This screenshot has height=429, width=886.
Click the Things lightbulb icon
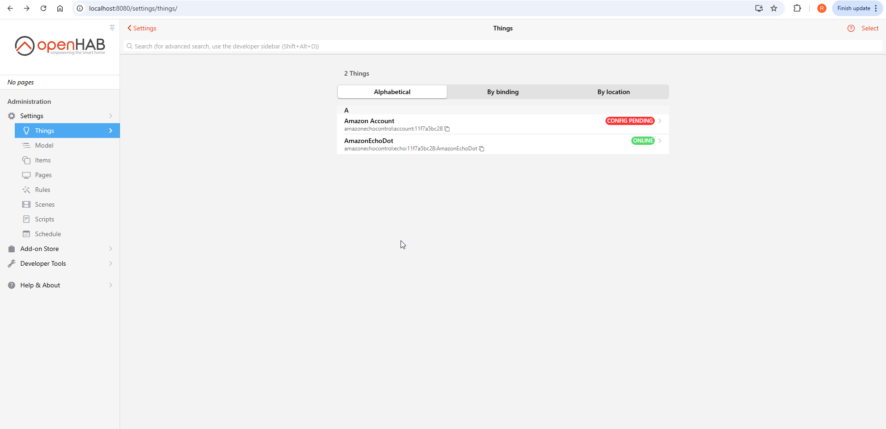[26, 131]
